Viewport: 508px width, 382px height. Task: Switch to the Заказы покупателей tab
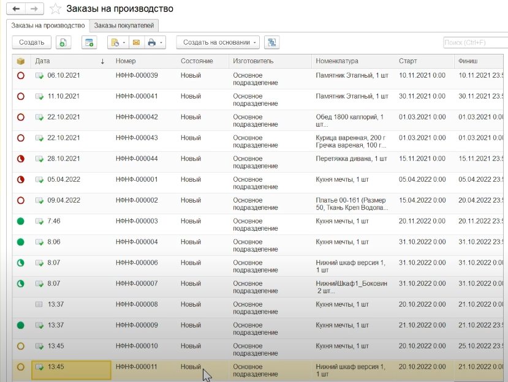click(x=124, y=26)
